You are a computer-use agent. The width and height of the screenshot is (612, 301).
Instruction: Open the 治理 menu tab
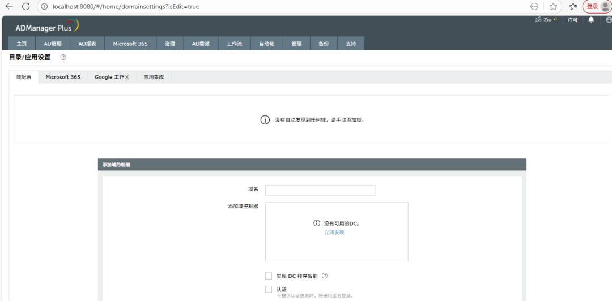170,44
